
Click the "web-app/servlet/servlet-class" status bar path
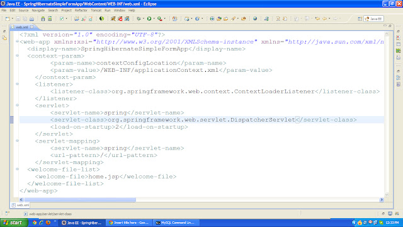coord(50,214)
